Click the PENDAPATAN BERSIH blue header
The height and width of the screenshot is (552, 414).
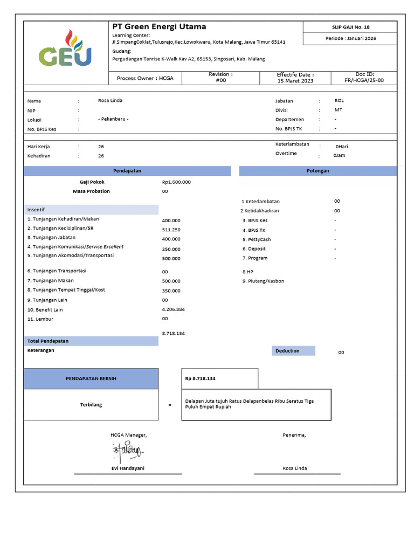tap(91, 378)
